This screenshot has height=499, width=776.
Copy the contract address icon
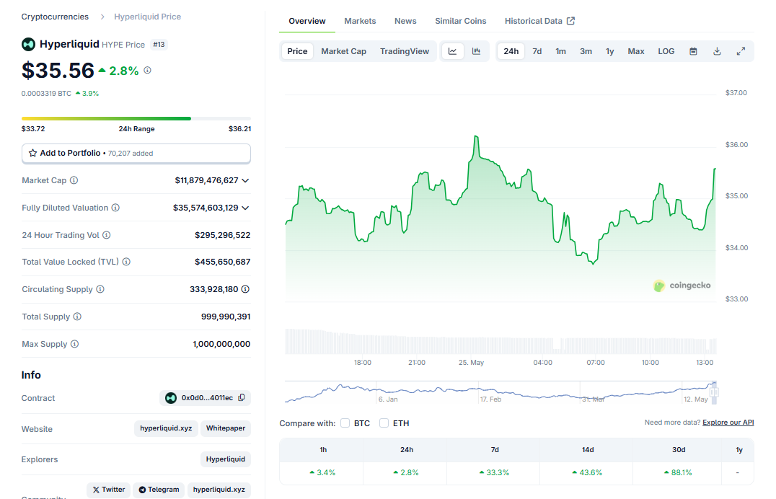point(242,397)
